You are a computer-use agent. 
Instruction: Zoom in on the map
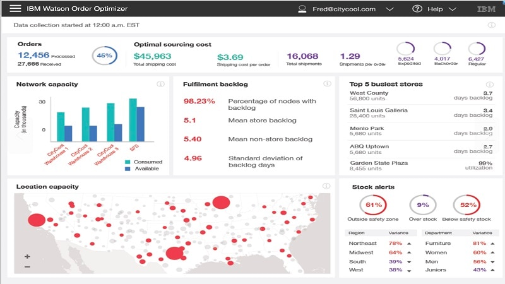pyautogui.click(x=27, y=257)
